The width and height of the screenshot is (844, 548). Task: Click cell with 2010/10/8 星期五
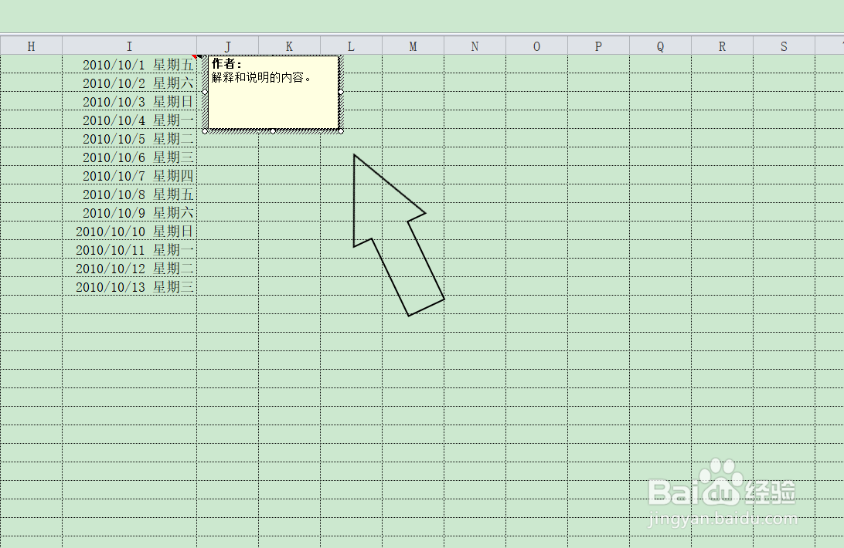click(x=129, y=195)
